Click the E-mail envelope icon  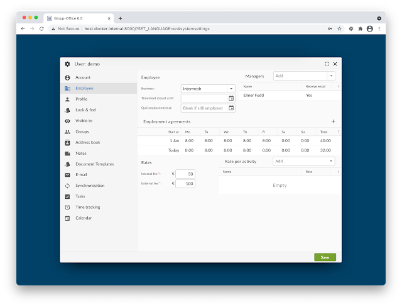(x=67, y=175)
